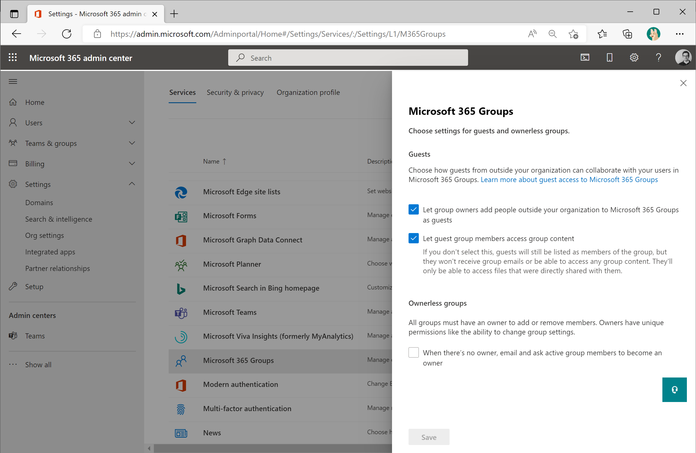Screen dimensions: 696x453
Task: Click the browser back arrow
Action: 16,34
